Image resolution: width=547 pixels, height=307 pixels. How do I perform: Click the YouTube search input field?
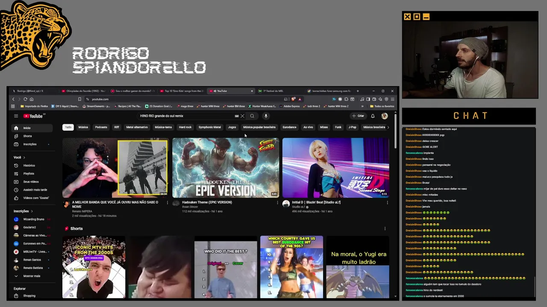(x=186, y=116)
